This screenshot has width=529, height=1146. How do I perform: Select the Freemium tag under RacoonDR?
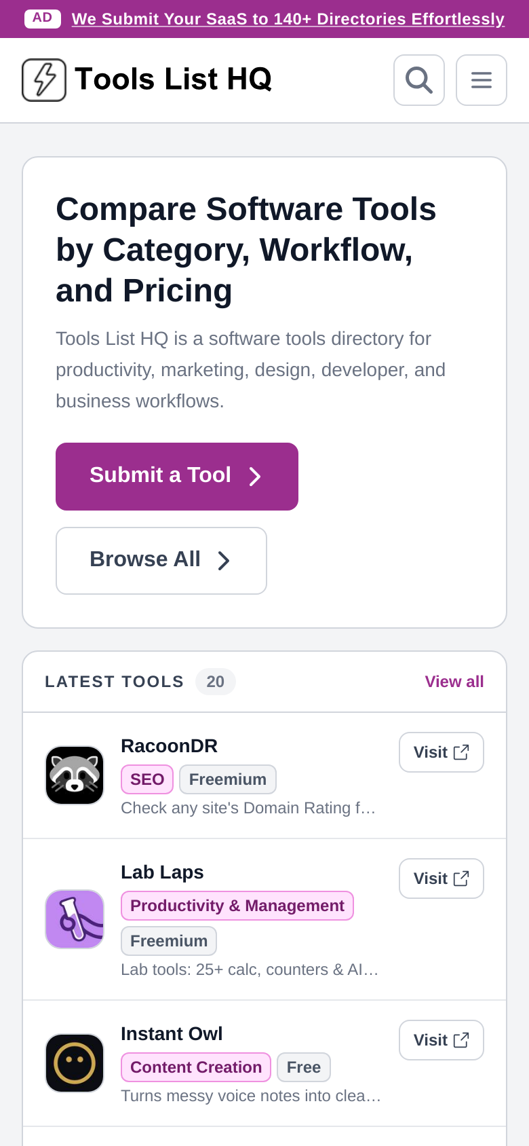(x=228, y=779)
